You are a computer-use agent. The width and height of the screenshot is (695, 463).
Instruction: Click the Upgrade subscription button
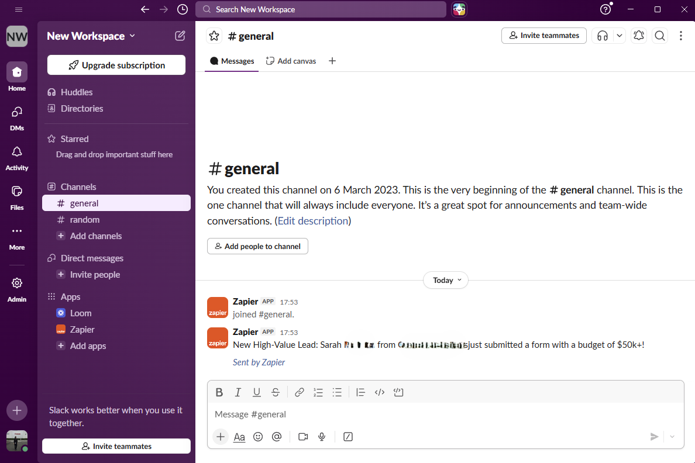[x=116, y=65]
